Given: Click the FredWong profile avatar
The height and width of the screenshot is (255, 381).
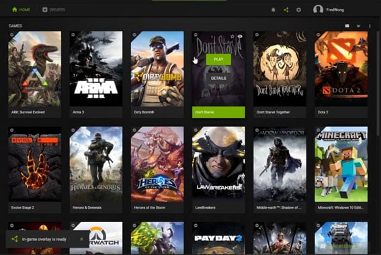Looking at the screenshot, I should point(318,9).
